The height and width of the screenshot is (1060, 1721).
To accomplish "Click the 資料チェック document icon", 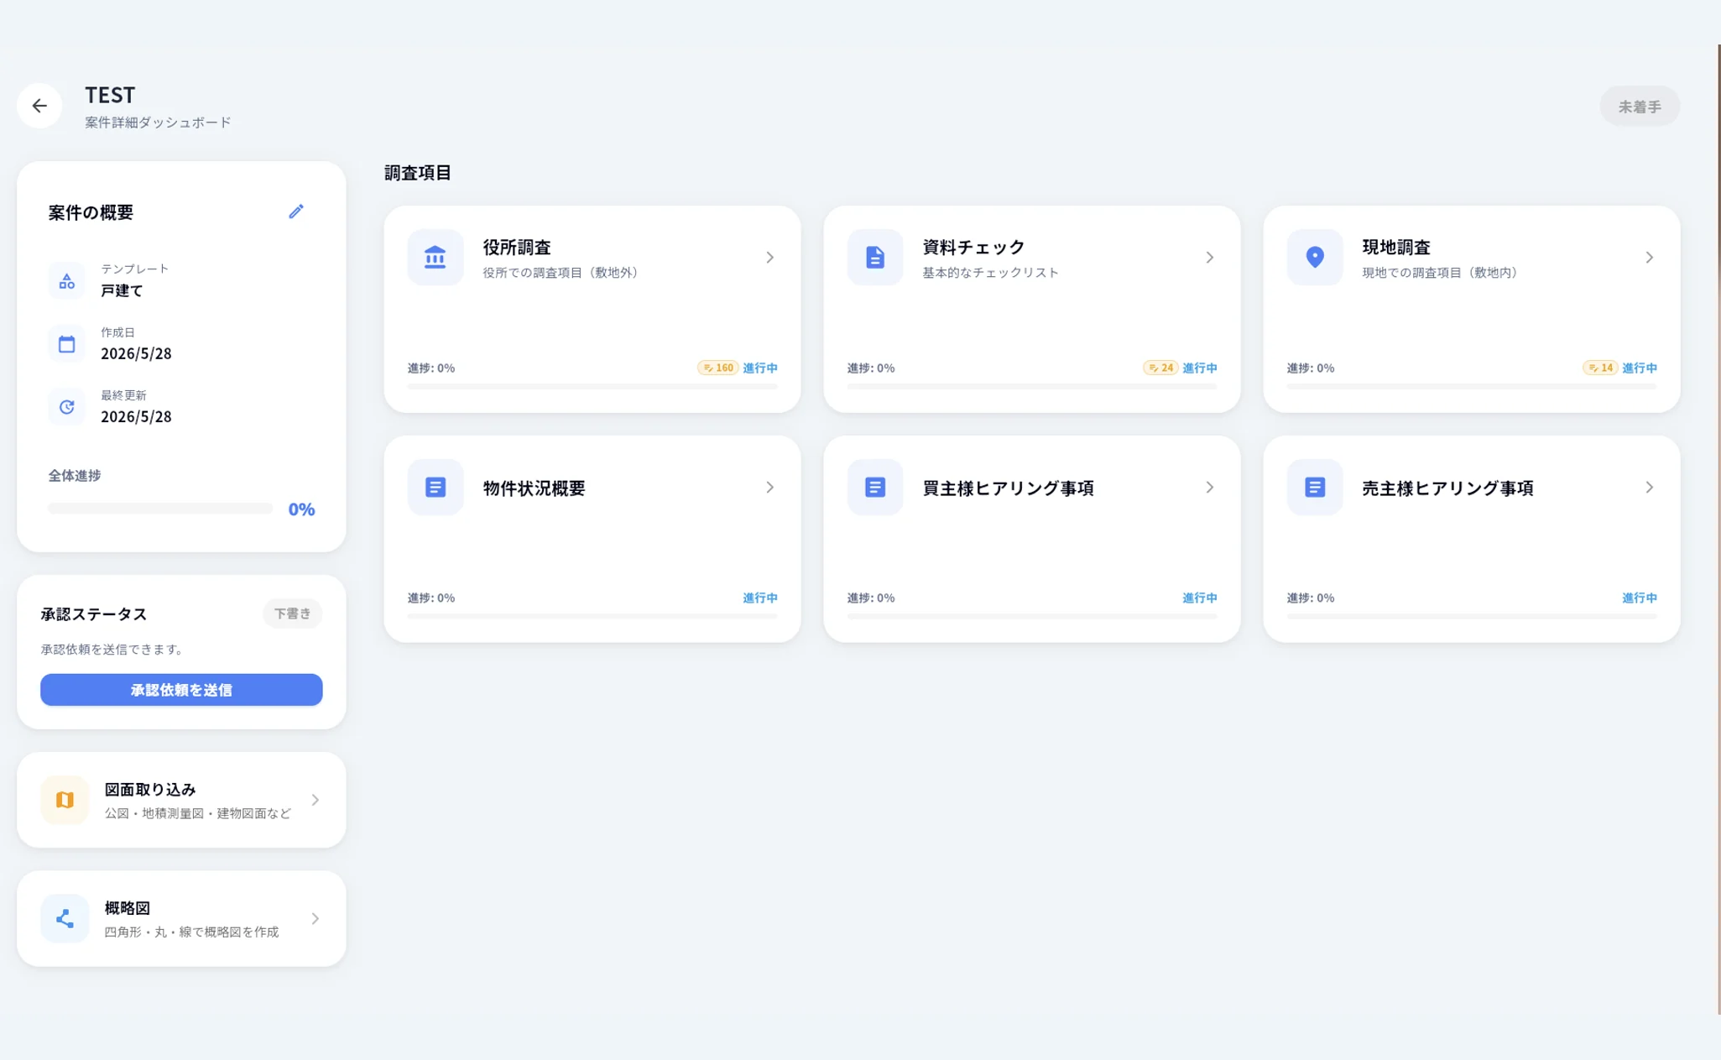I will pos(874,257).
